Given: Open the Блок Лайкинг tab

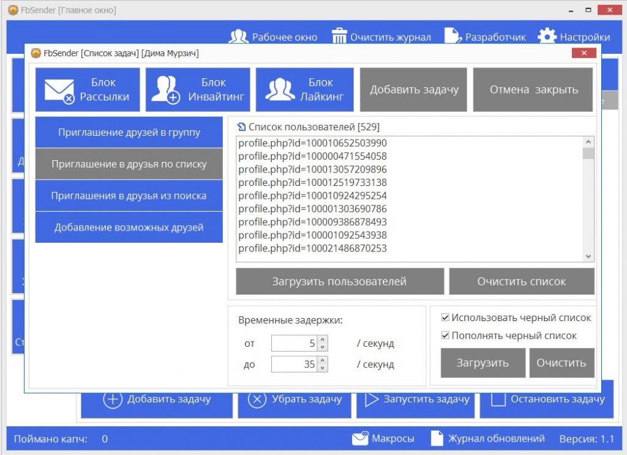Looking at the screenshot, I should pyautogui.click(x=305, y=89).
